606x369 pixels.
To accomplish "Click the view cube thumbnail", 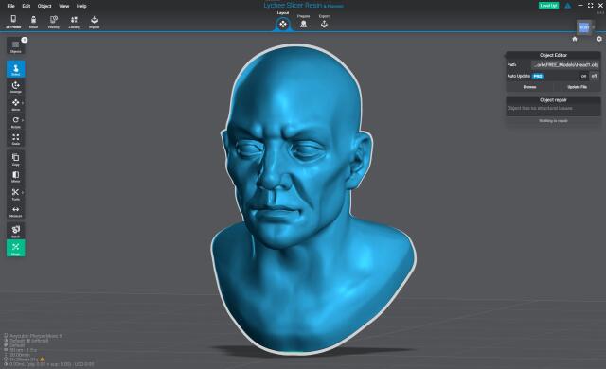I will pos(583,27).
